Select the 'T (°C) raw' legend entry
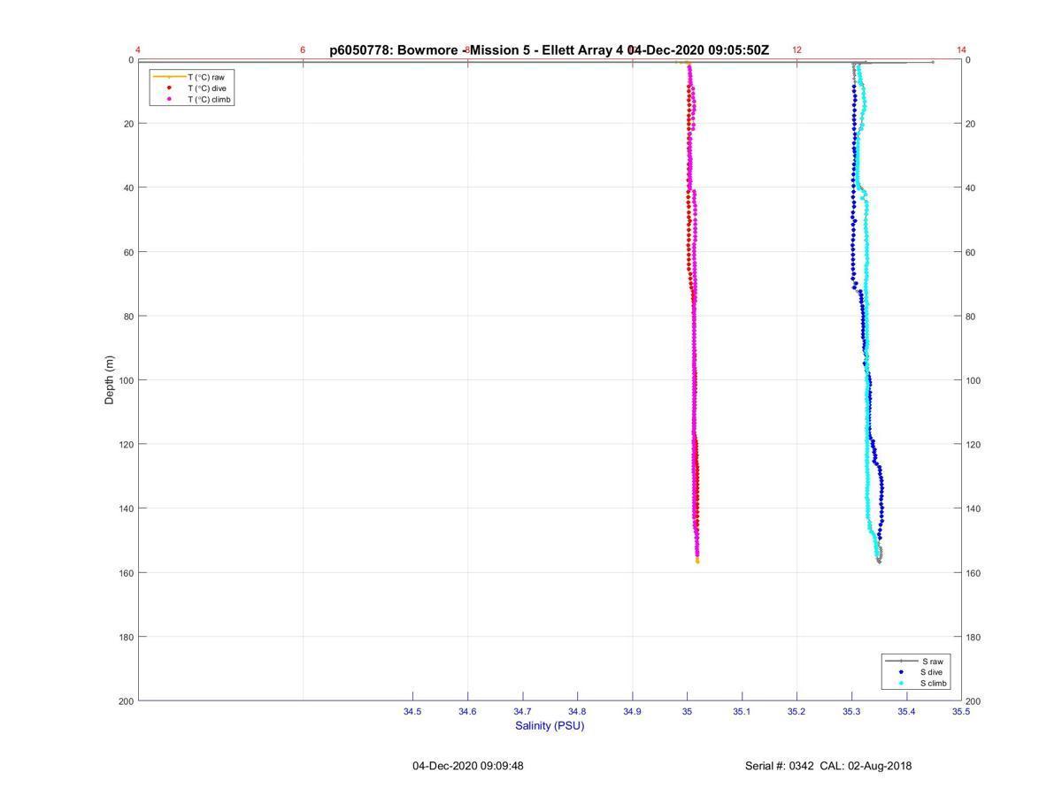1062x788 pixels. (205, 77)
